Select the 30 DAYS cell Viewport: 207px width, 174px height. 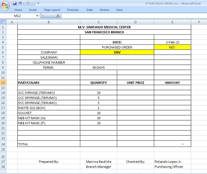(x=99, y=67)
